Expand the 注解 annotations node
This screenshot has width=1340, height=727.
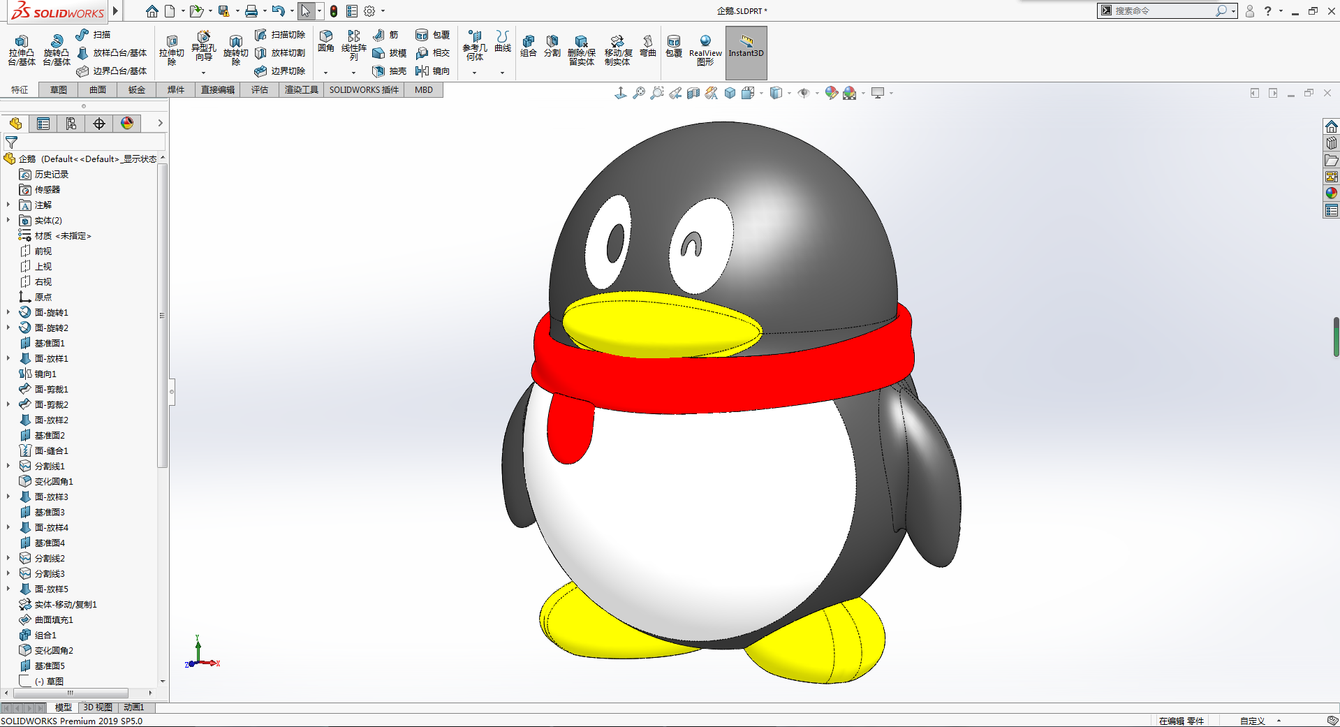pos(8,205)
